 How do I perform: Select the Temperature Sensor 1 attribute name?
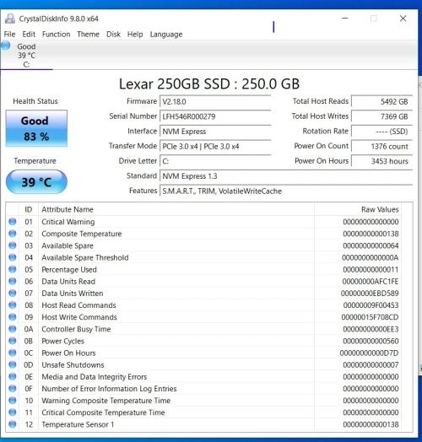tap(78, 424)
